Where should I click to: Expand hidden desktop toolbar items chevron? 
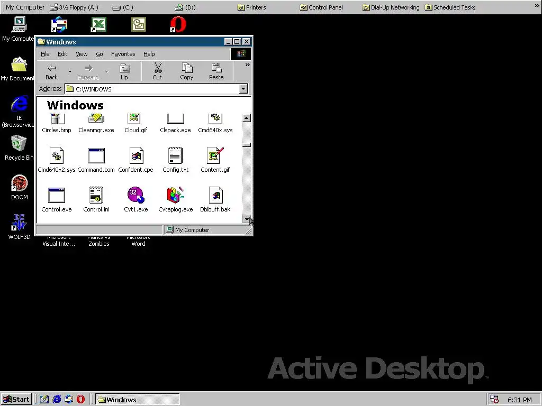click(x=537, y=6)
